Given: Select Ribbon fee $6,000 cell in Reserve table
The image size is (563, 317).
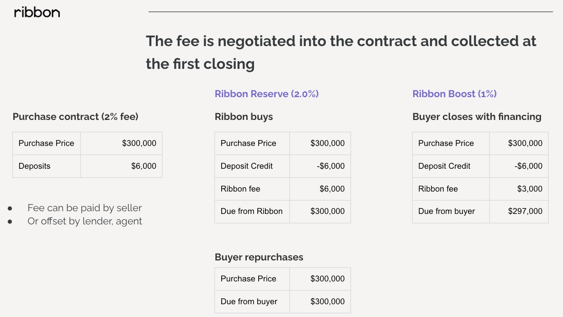Looking at the screenshot, I should (x=320, y=189).
